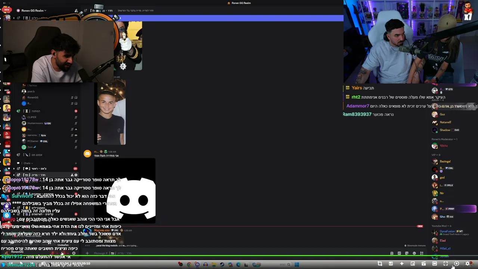Click the 'VIP — 8' role header
Screen dimensions: 478x269
pyautogui.click(x=436, y=155)
